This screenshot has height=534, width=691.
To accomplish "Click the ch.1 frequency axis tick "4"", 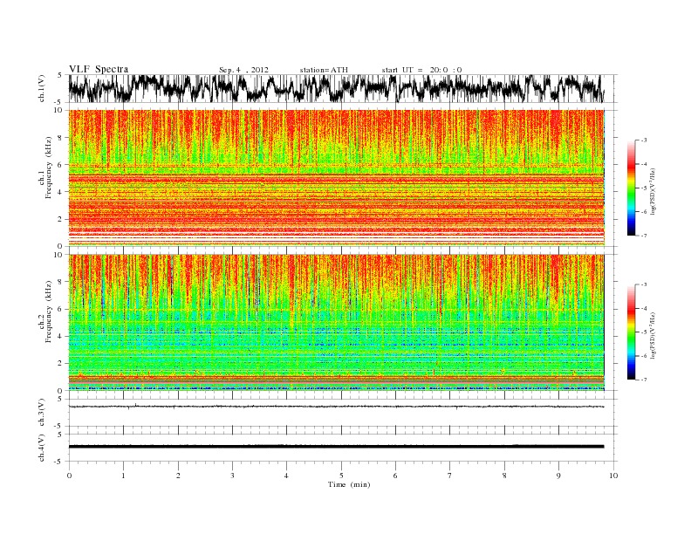I will (61, 192).
